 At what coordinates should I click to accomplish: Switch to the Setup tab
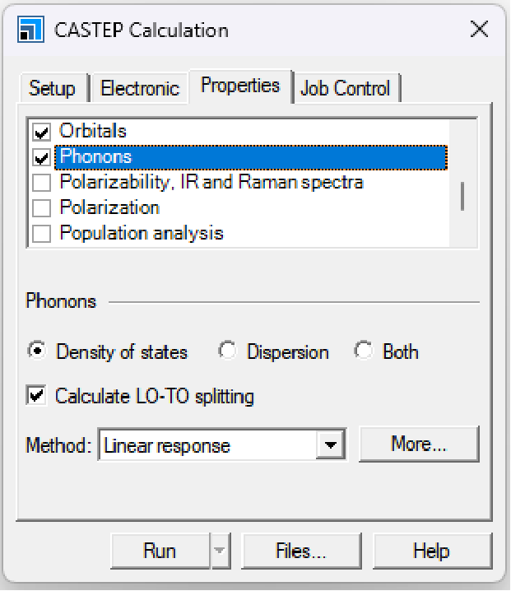pyautogui.click(x=52, y=88)
